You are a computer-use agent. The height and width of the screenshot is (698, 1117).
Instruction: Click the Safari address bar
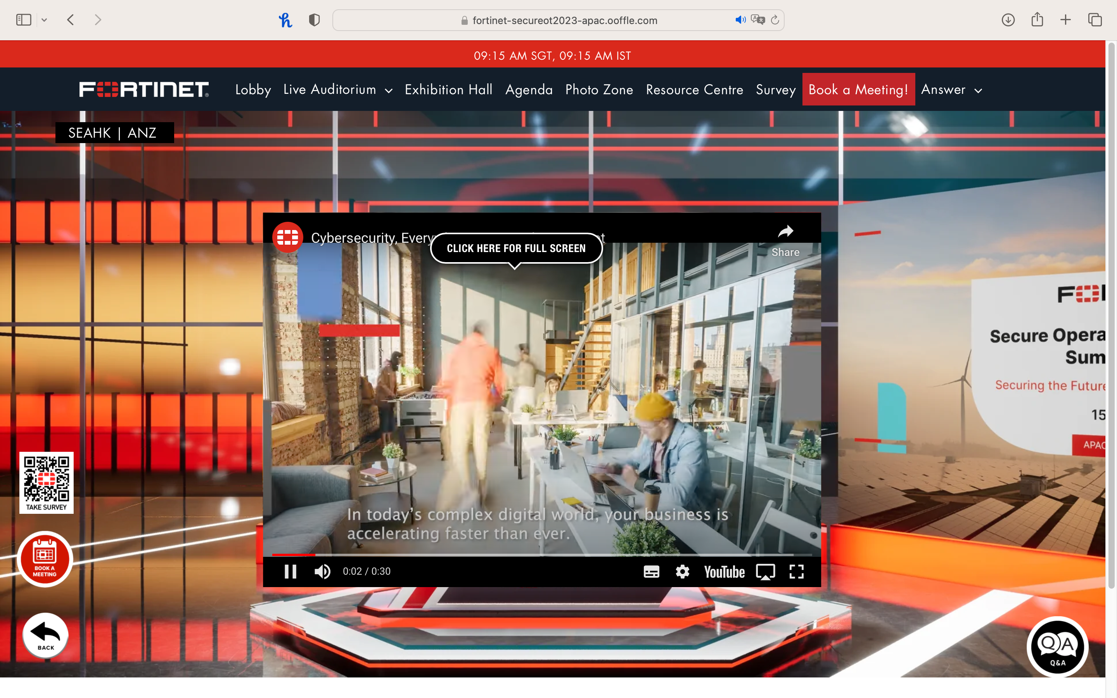[x=558, y=20]
